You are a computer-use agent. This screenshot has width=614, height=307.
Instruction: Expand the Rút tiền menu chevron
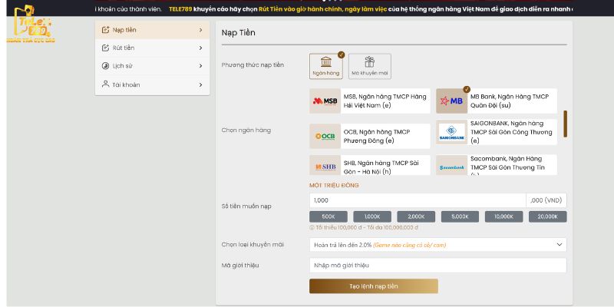[200, 48]
